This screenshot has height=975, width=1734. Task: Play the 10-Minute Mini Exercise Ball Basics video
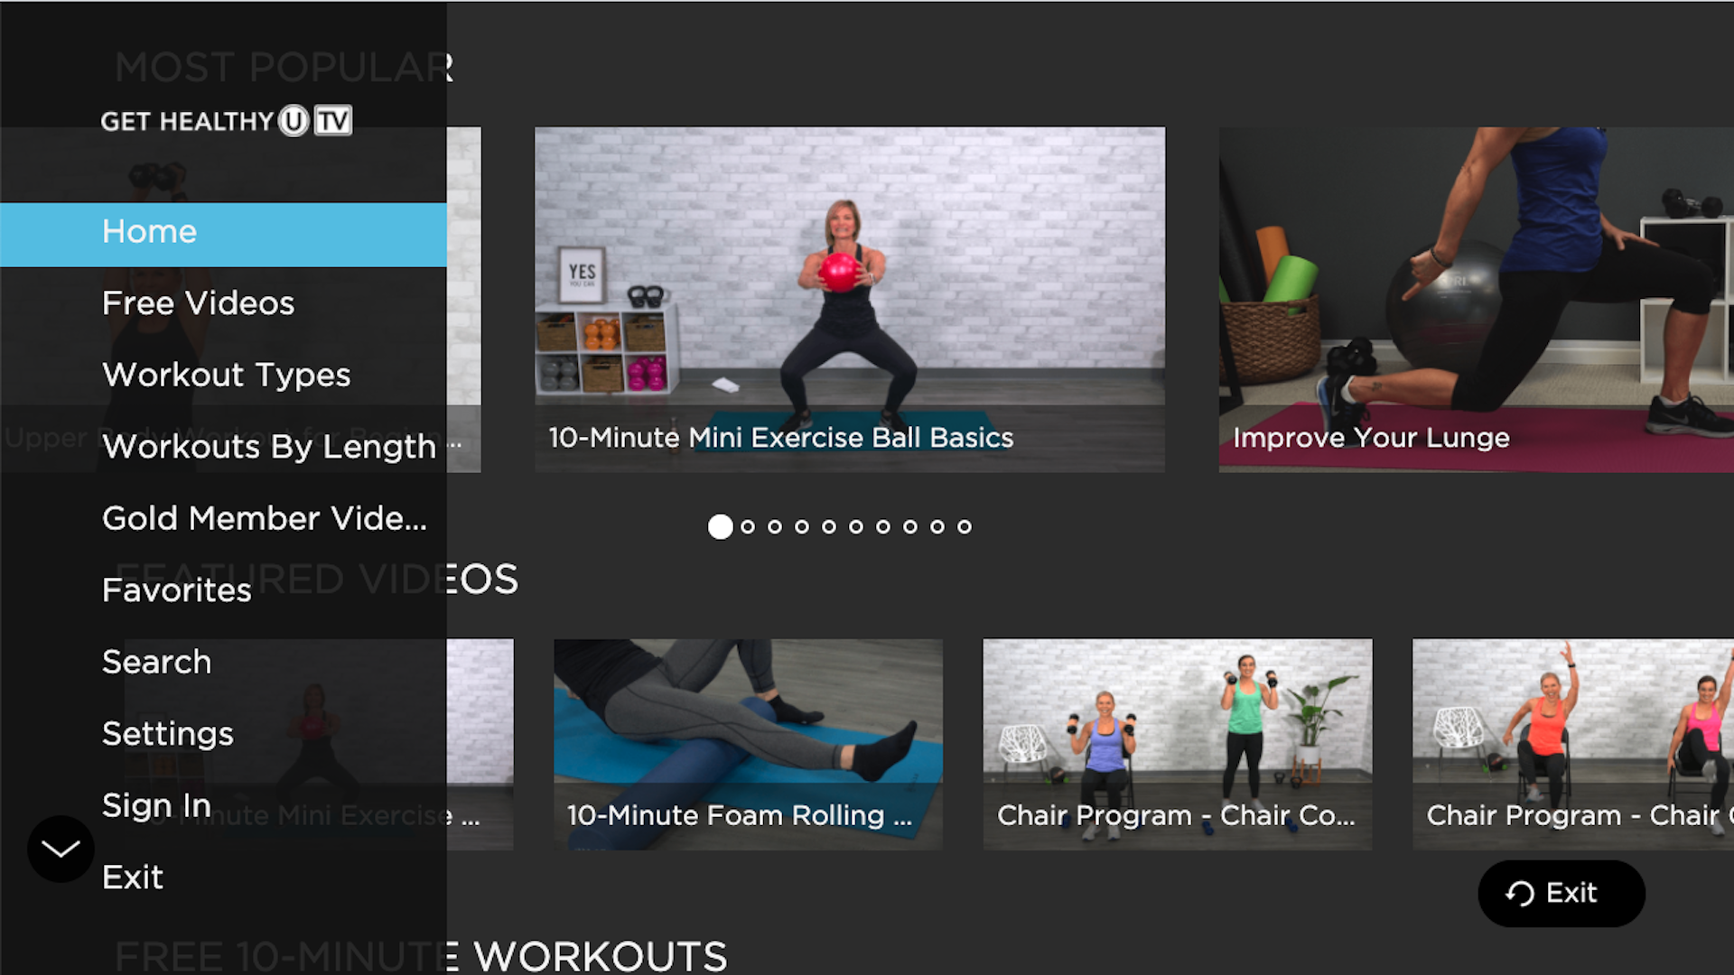click(849, 299)
